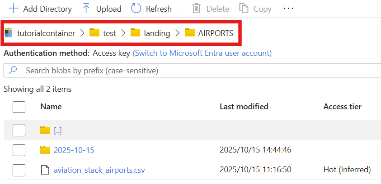Click the aviation_stack_airports.csv file icon

(44, 170)
